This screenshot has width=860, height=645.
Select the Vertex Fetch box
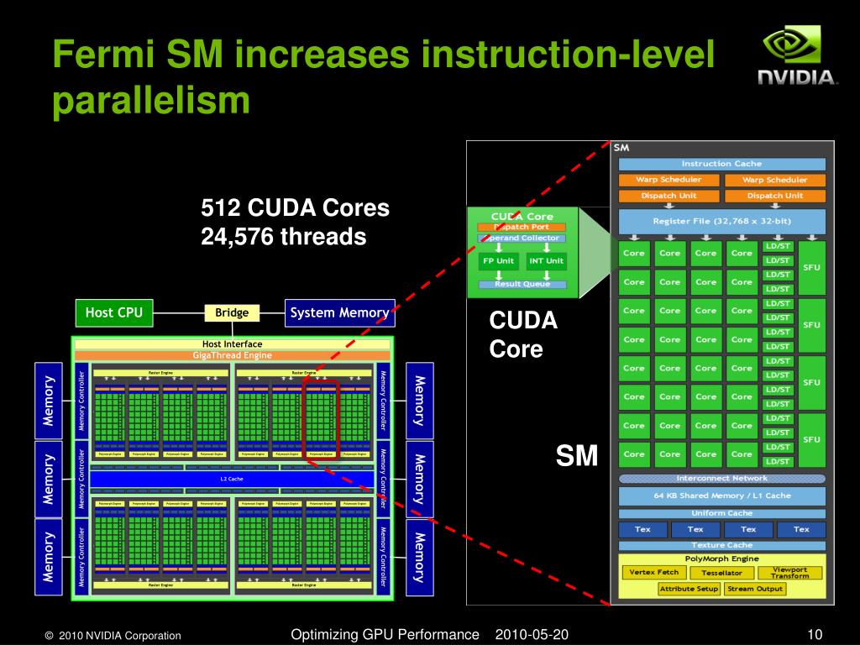tap(653, 572)
